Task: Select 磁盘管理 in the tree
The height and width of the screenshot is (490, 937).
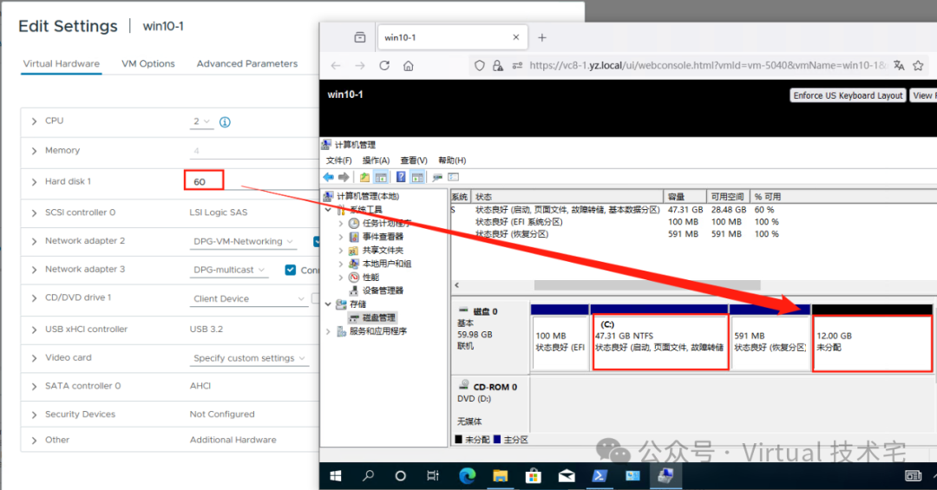Action: click(378, 317)
